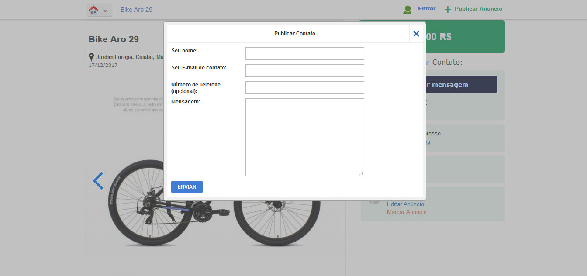Submit the form with the ENVIAR button
This screenshot has height=276, width=587.
pos(187,186)
